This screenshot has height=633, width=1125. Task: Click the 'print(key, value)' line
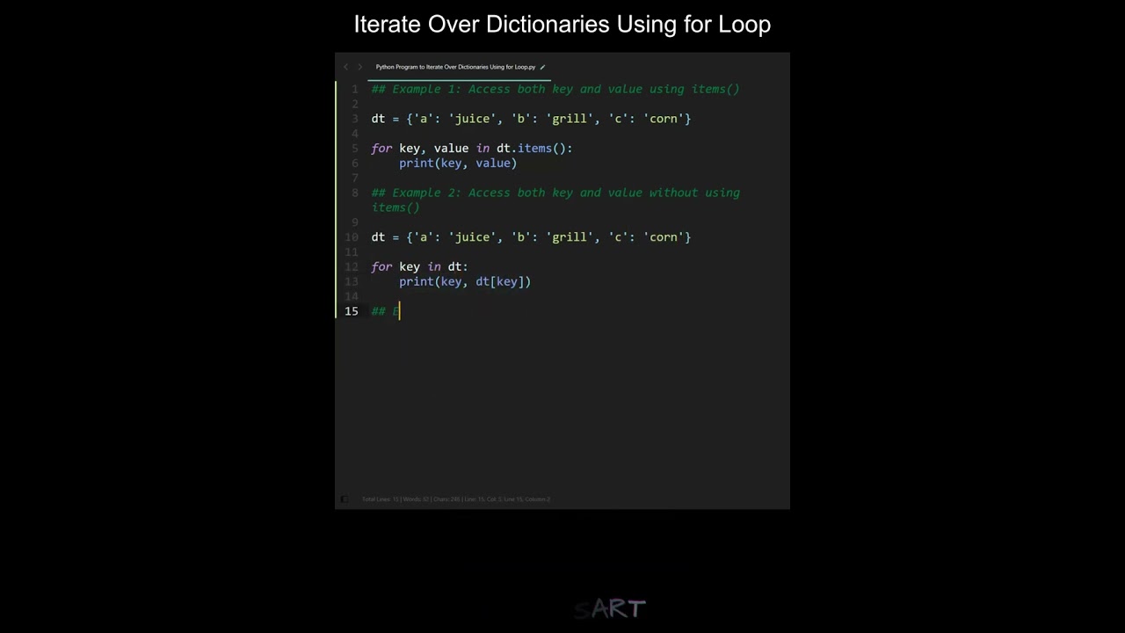pos(458,164)
